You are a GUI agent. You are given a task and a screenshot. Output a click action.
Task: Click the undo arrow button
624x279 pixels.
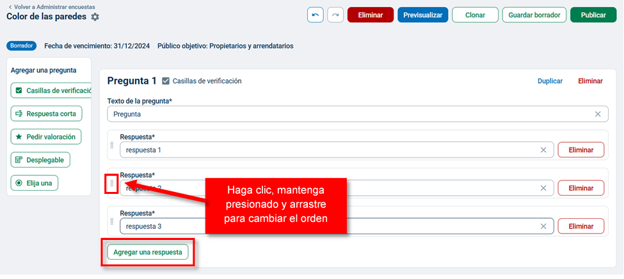tap(315, 15)
